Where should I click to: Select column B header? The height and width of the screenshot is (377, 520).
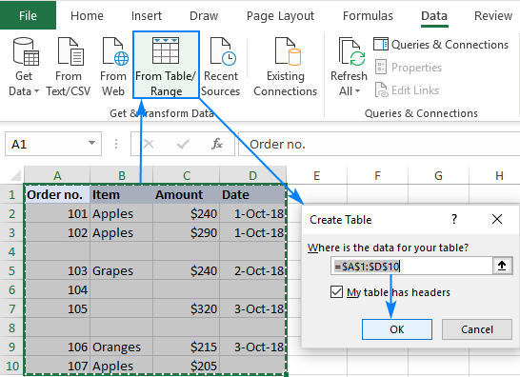pos(122,175)
